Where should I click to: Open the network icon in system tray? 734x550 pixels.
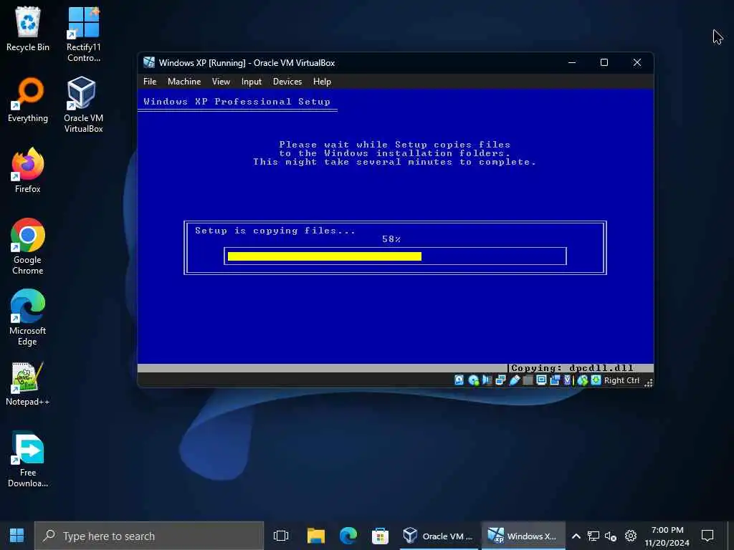click(x=593, y=536)
